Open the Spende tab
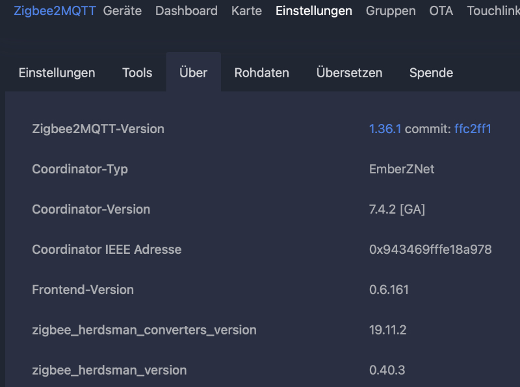Viewport: 520px width, 387px height. [x=431, y=73]
